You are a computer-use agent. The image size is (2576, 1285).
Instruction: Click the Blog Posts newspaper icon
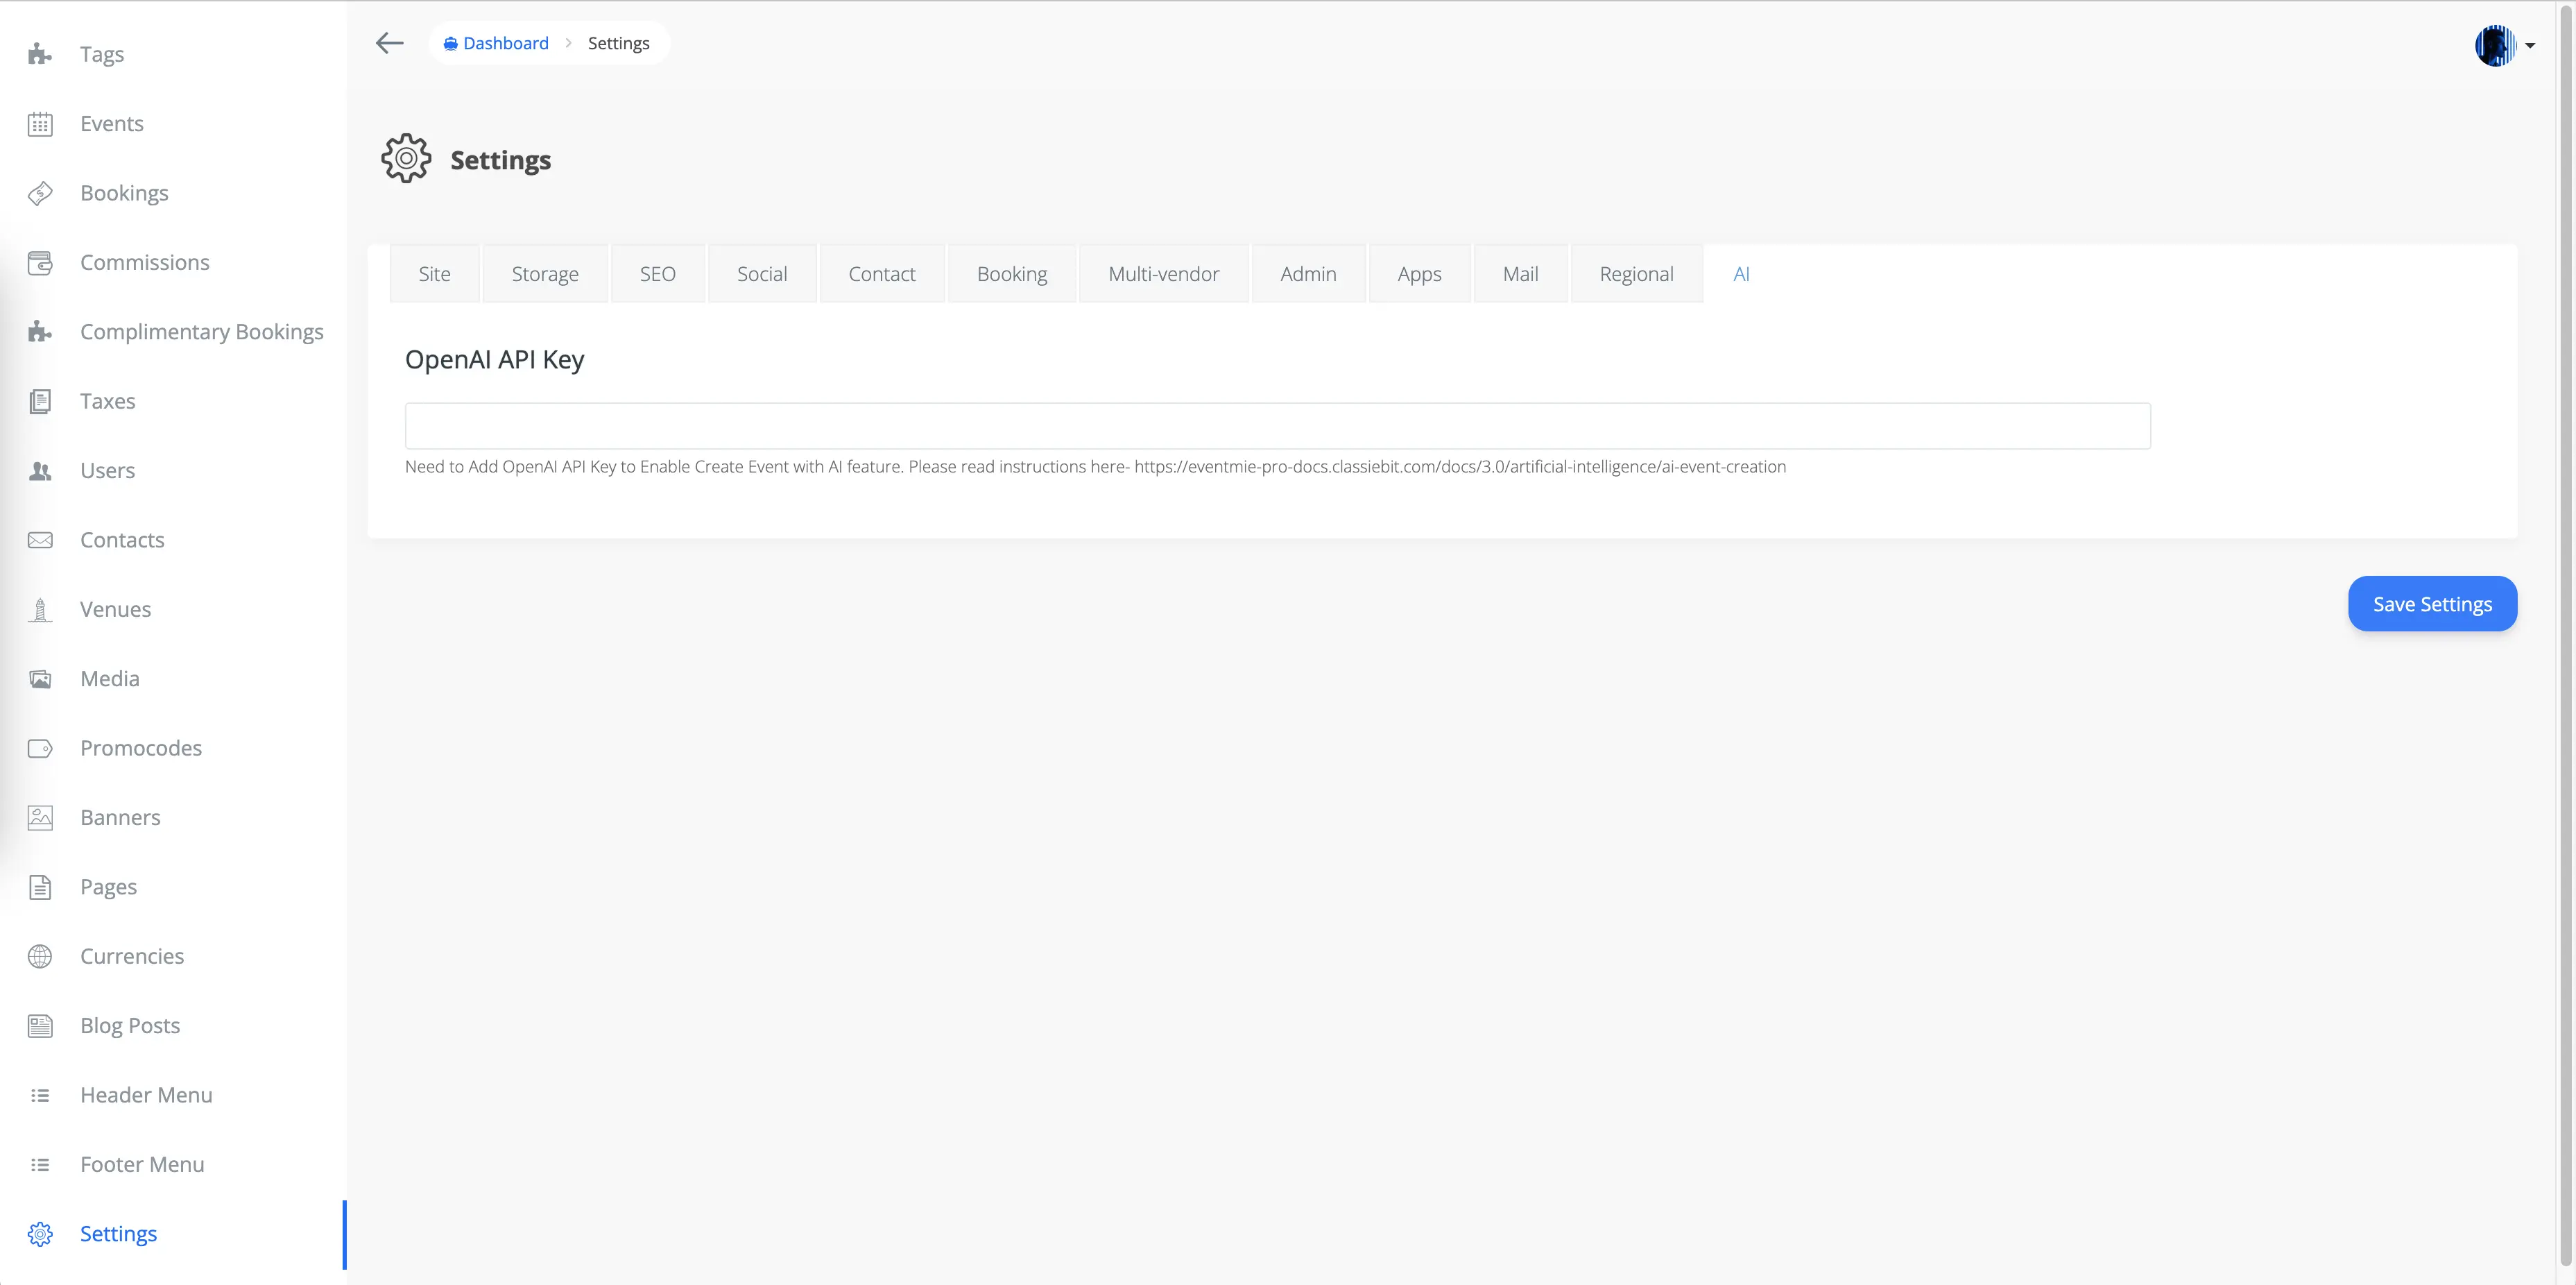click(40, 1026)
